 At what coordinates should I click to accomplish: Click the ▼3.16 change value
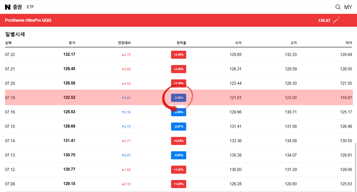[x=126, y=112]
